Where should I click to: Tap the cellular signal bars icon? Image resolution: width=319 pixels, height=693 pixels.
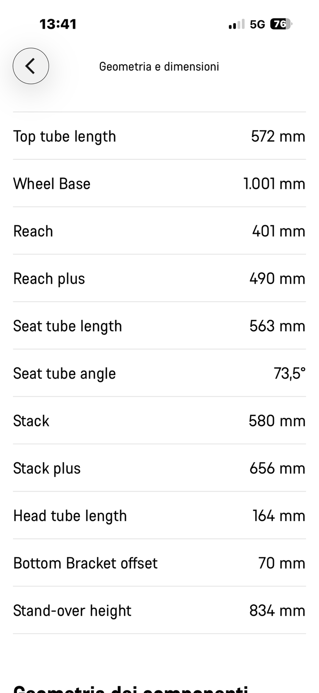237,25
